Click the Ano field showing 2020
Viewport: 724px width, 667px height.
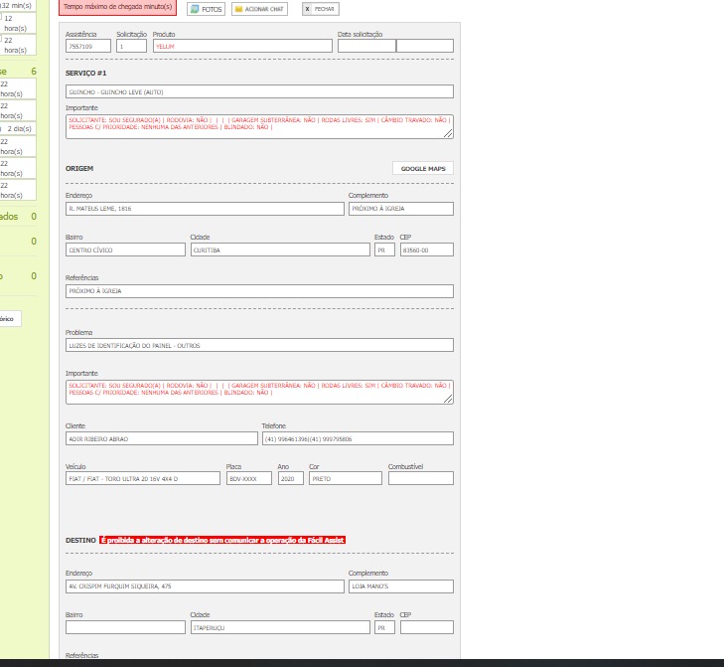tap(290, 478)
